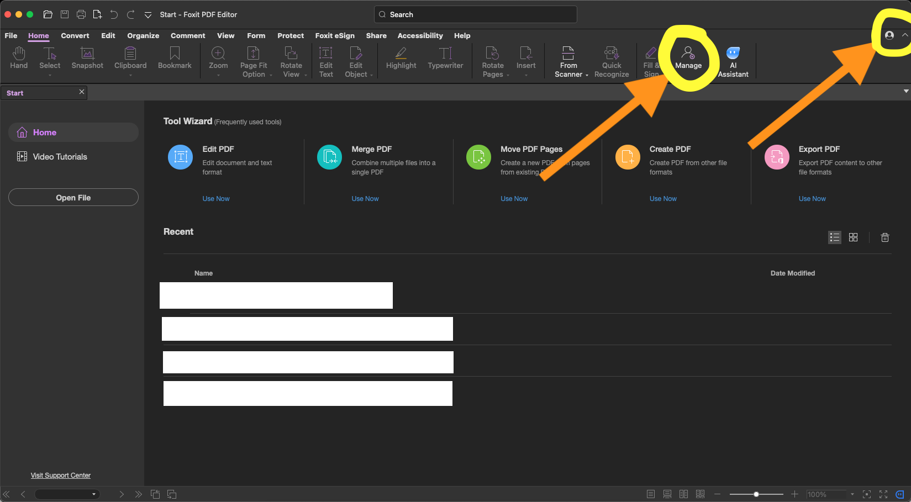The image size is (911, 502).
Task: Activate the Typewriter tool
Action: tap(445, 58)
